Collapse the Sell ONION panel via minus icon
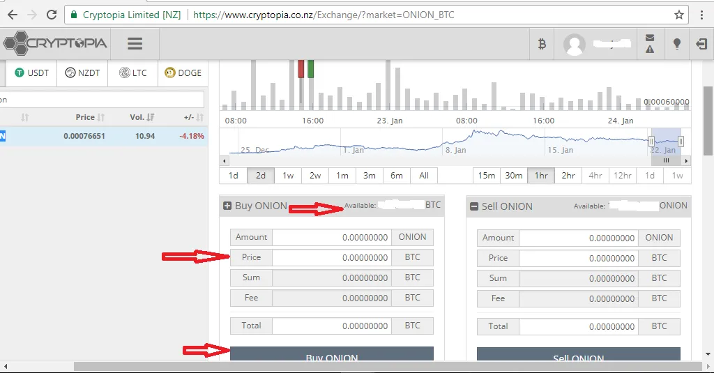This screenshot has height=373, width=714. [474, 207]
